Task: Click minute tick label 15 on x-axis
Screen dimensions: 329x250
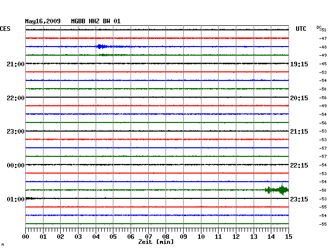Action: tap(289, 236)
